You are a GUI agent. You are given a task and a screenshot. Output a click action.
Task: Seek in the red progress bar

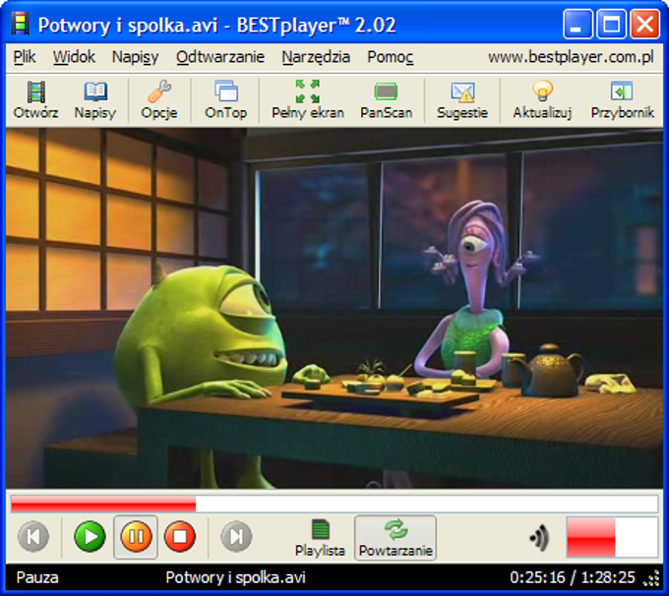click(x=334, y=504)
